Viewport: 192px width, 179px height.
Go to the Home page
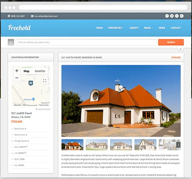click(x=100, y=28)
